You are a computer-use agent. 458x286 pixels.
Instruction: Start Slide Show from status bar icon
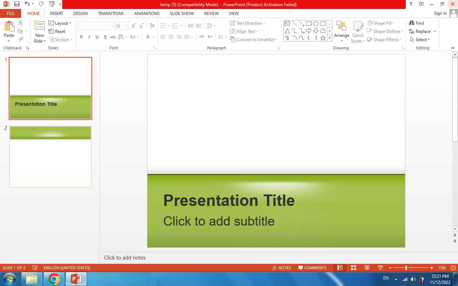(380, 268)
